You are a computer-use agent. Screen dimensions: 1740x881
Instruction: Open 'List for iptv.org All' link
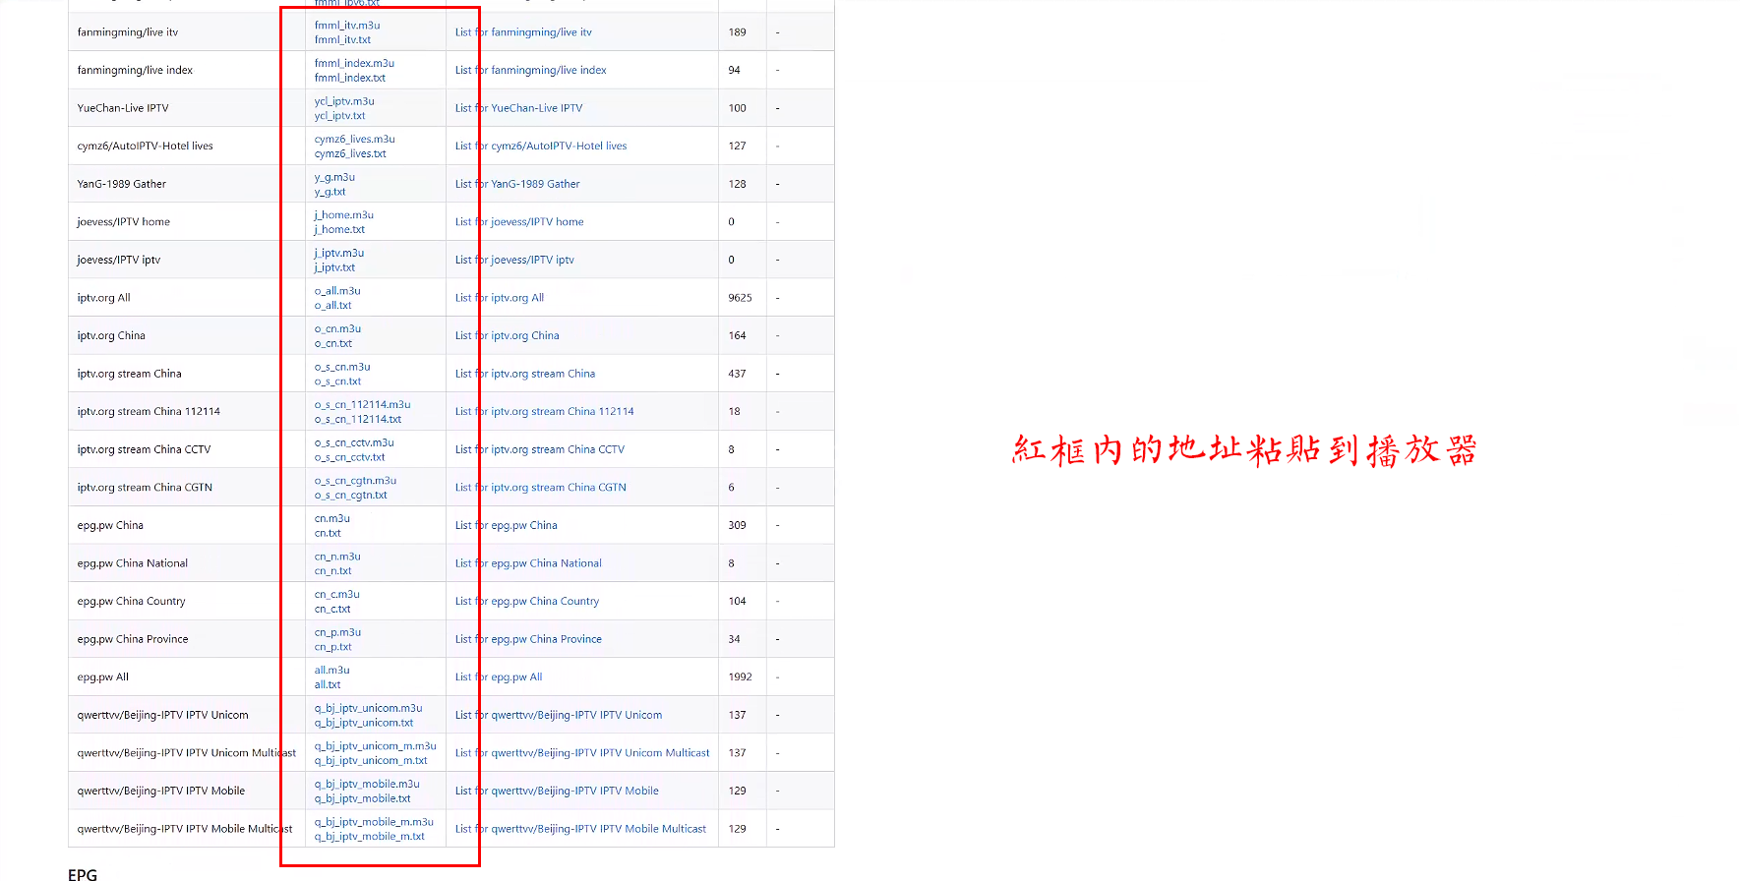click(499, 298)
